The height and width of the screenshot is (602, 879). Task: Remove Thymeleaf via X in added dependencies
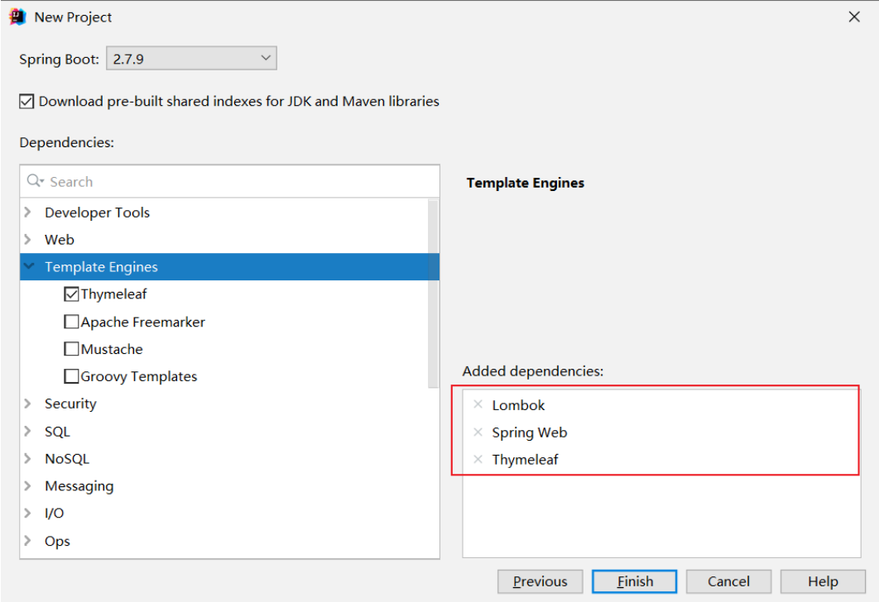pyautogui.click(x=478, y=459)
